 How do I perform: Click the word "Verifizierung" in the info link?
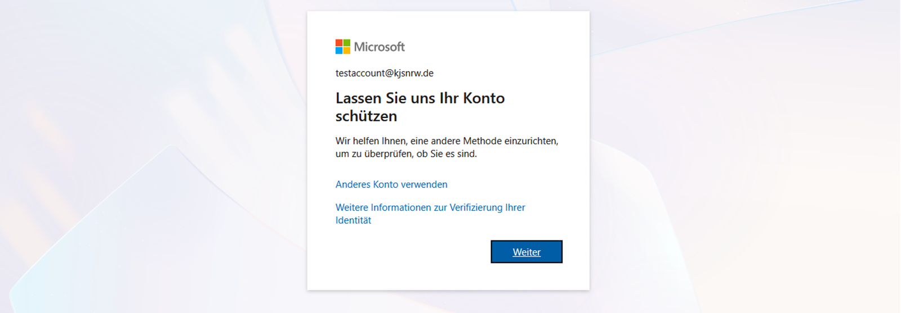[476, 207]
